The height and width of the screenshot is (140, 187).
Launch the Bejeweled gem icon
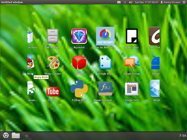pos(79,36)
